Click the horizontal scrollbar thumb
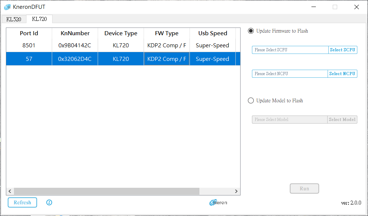 pos(107,191)
